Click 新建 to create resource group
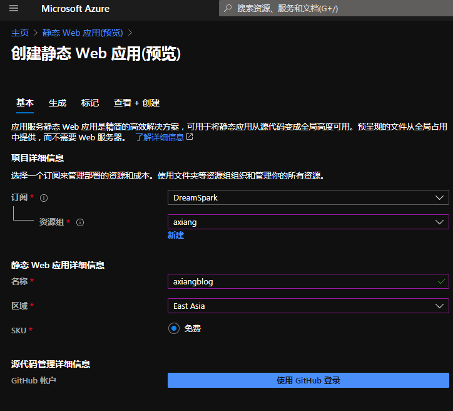Image resolution: width=453 pixels, height=411 pixels. pyautogui.click(x=176, y=236)
